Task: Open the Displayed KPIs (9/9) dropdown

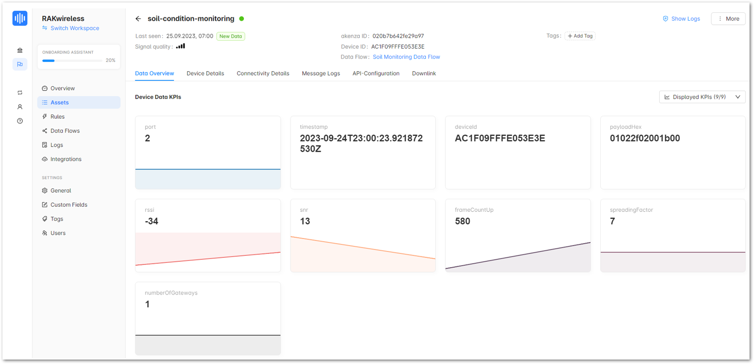Action: click(x=702, y=97)
